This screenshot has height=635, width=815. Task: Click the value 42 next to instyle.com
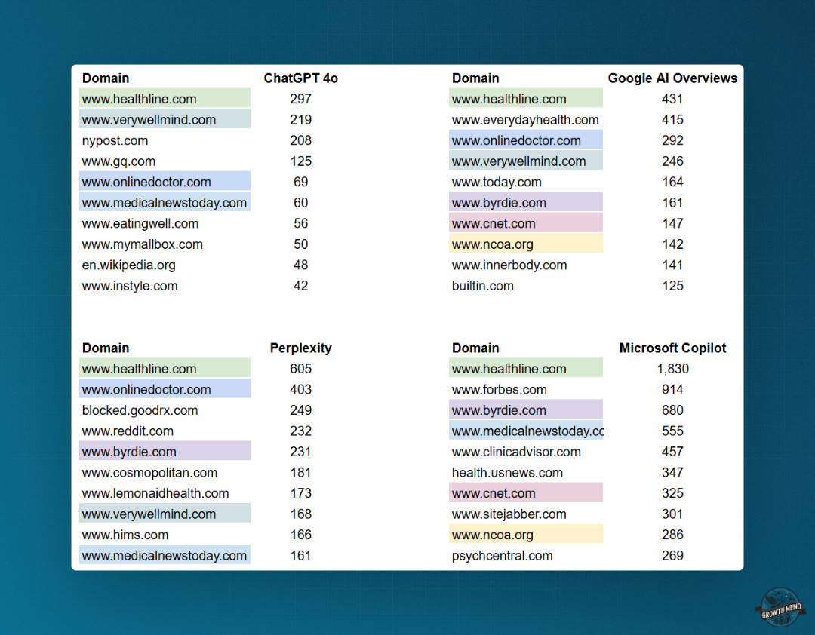click(x=300, y=286)
